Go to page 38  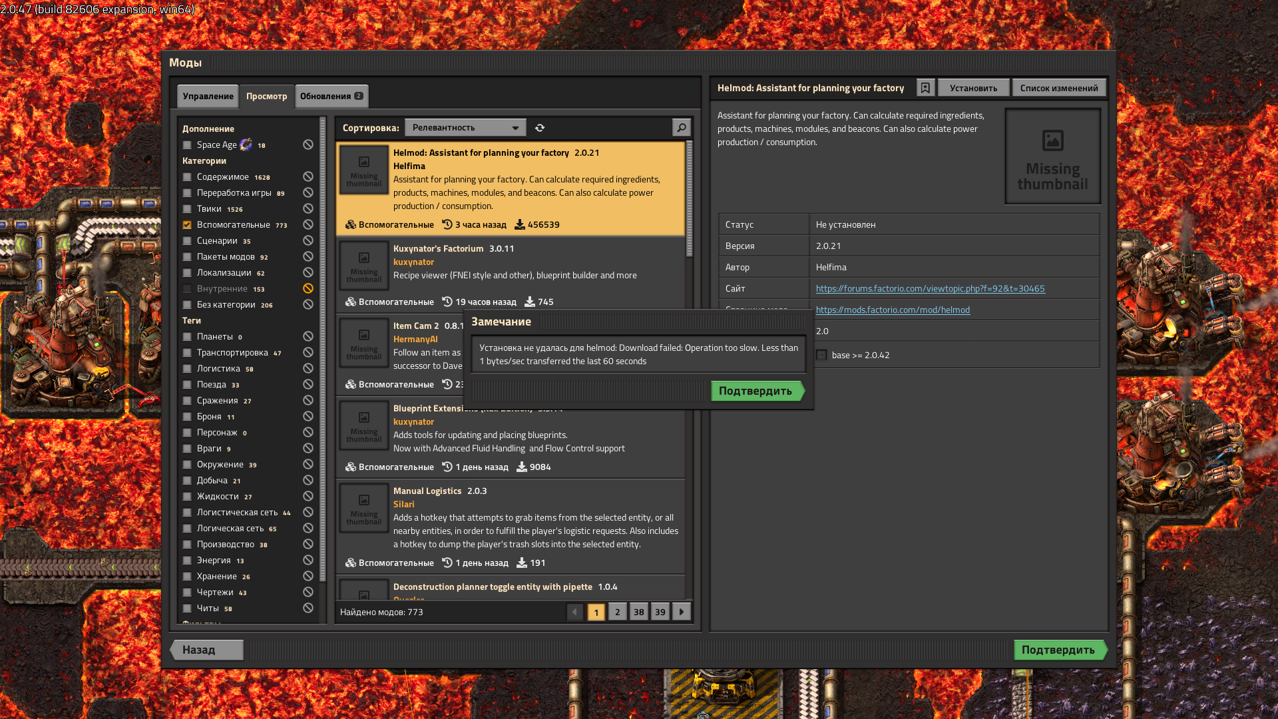639,612
